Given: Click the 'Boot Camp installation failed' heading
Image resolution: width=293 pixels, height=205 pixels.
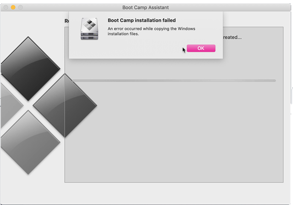Looking at the screenshot, I should [142, 20].
